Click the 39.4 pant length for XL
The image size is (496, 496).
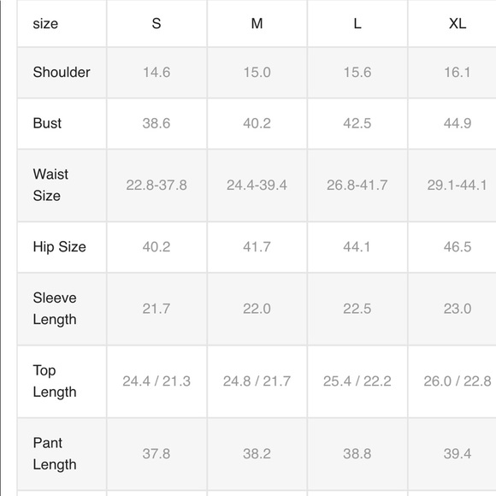pos(458,453)
